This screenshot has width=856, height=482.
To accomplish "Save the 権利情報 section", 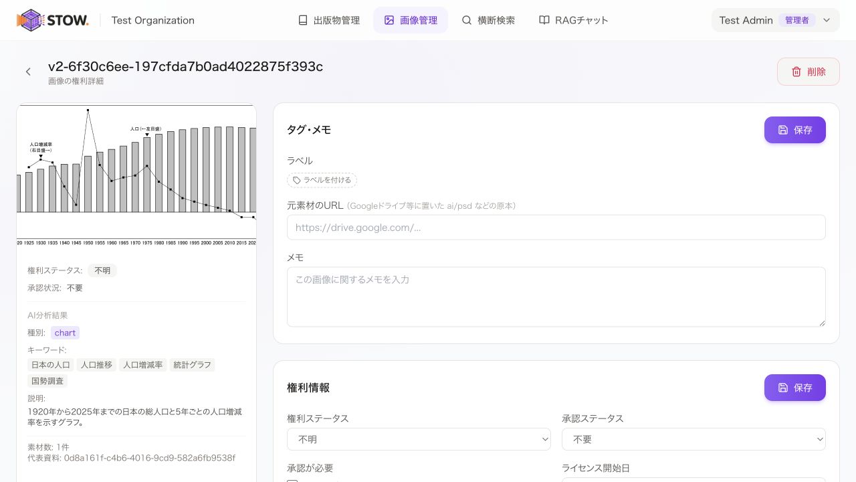I will (x=794, y=388).
